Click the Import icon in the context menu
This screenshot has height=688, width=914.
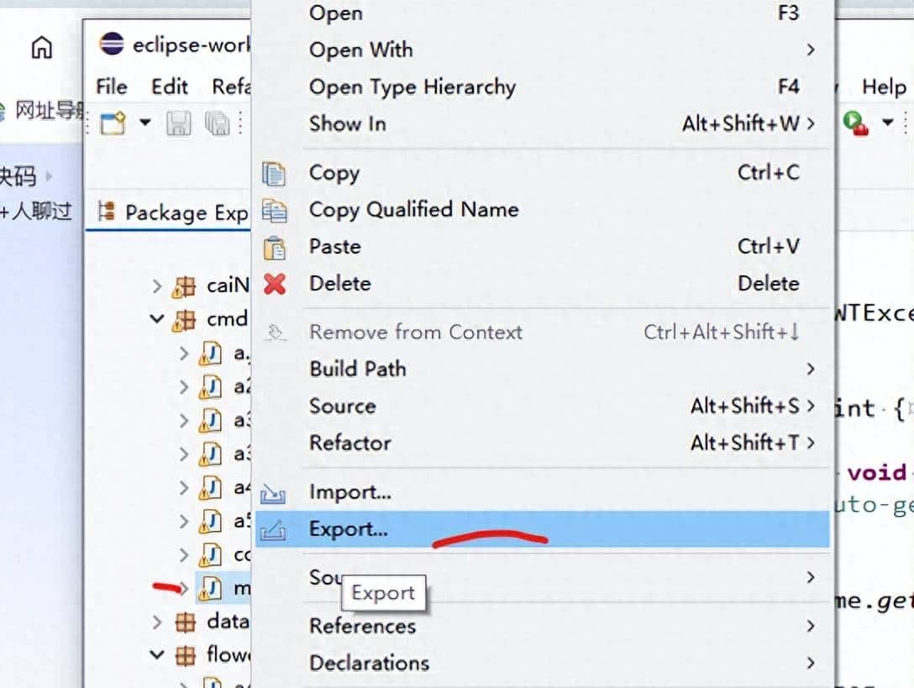(272, 493)
